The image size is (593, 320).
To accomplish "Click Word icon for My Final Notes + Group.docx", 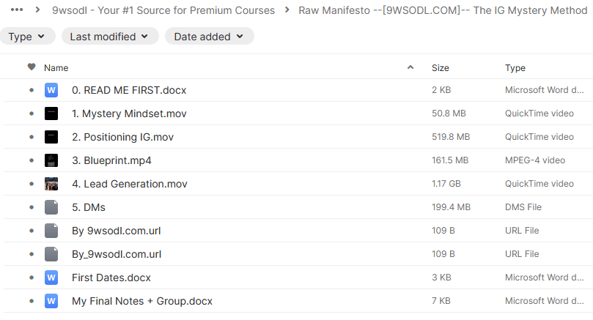I will tap(51, 301).
